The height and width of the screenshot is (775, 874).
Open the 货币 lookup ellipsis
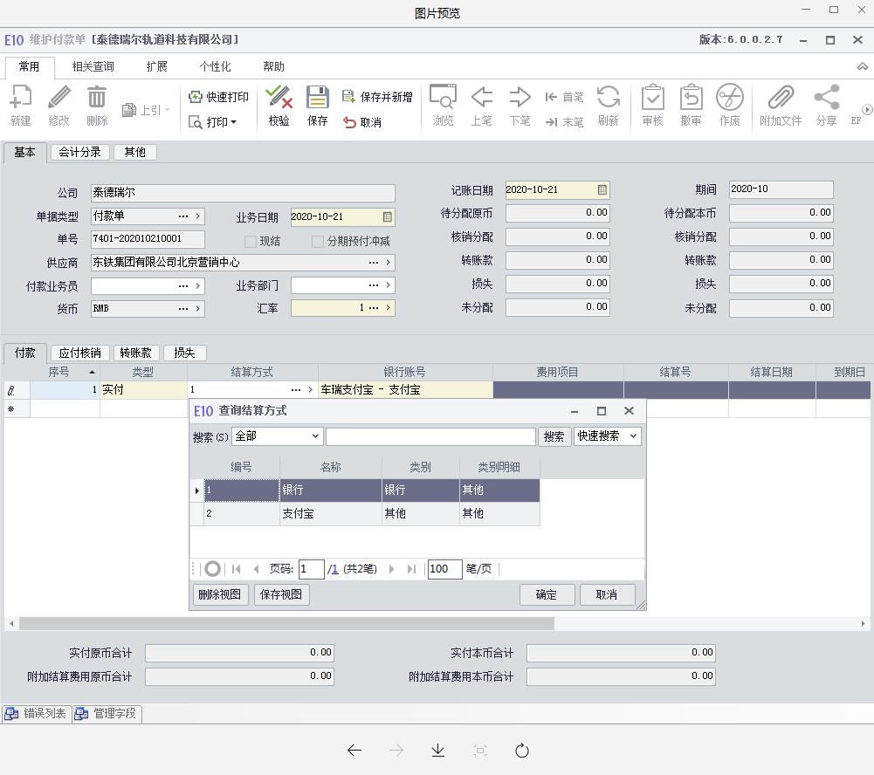point(183,309)
